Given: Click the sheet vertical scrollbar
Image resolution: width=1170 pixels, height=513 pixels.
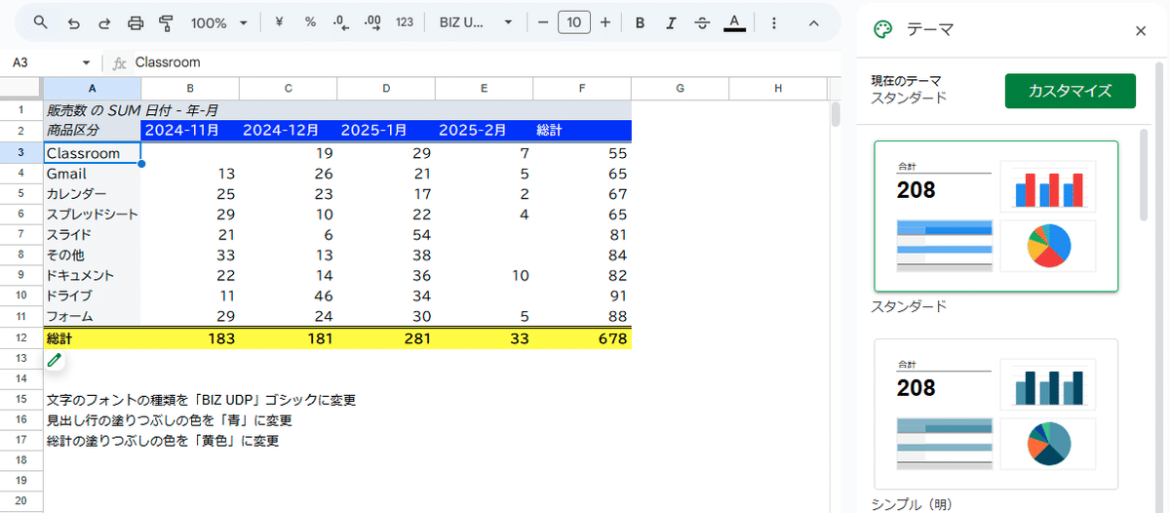Looking at the screenshot, I should pos(835,114).
